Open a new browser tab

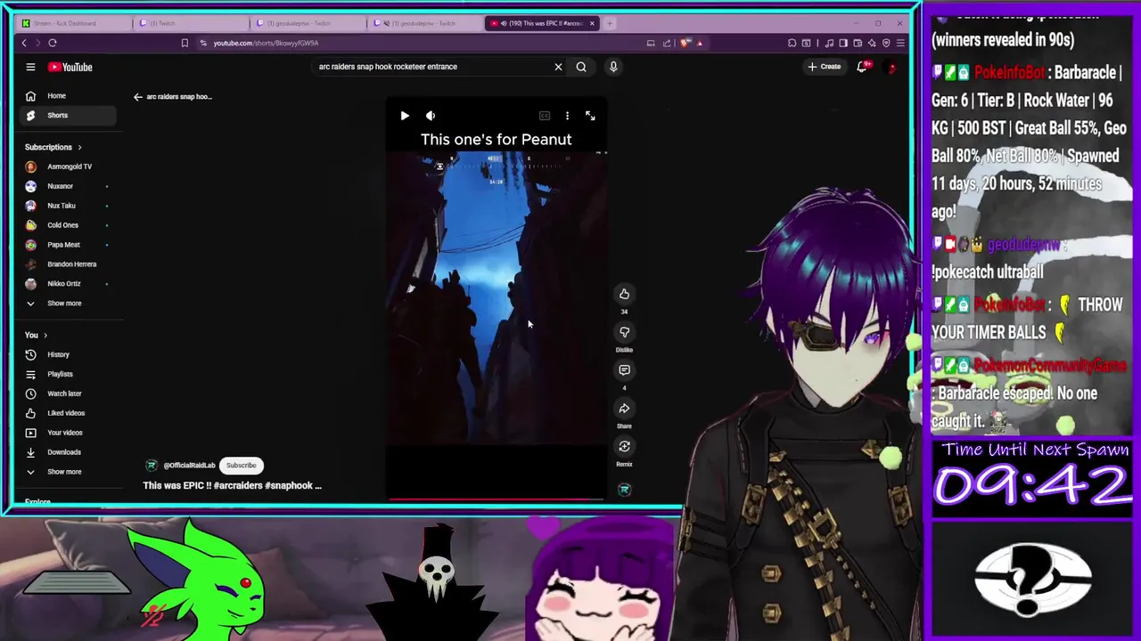pyautogui.click(x=610, y=23)
